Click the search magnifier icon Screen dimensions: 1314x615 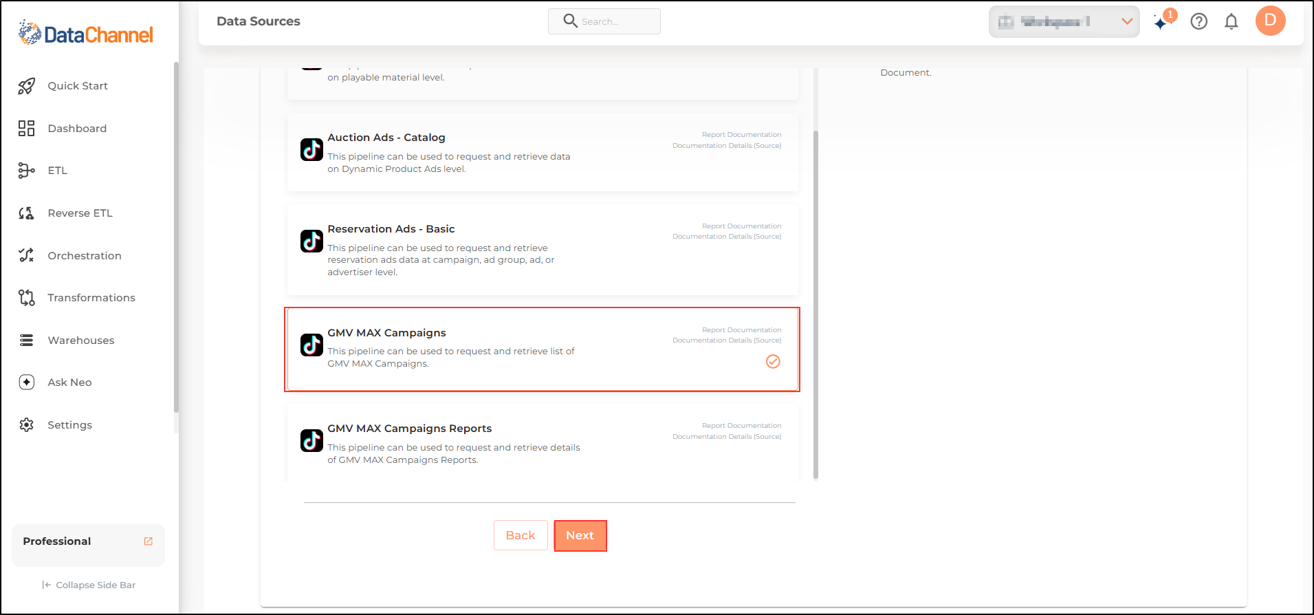570,21
